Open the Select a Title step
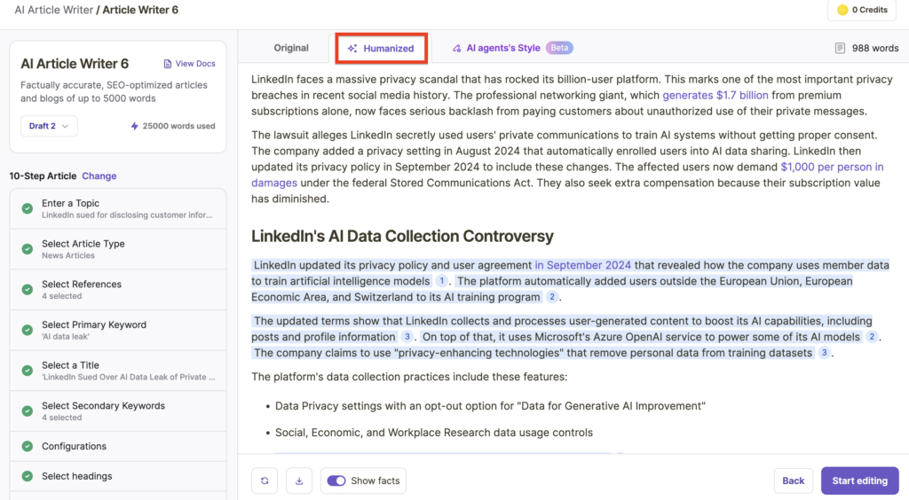 coord(118,371)
